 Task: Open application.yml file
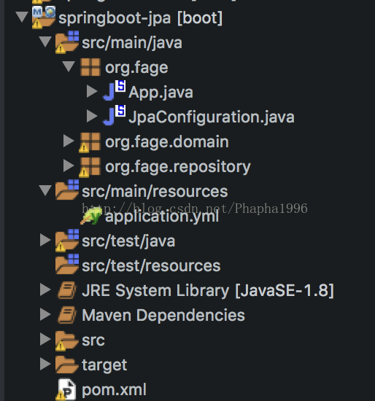[x=162, y=217]
